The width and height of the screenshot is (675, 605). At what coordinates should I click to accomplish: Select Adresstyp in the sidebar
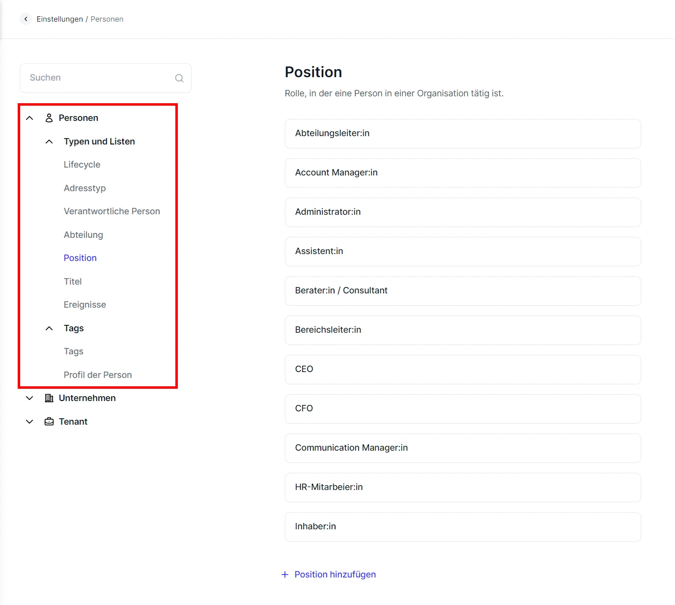tap(84, 188)
